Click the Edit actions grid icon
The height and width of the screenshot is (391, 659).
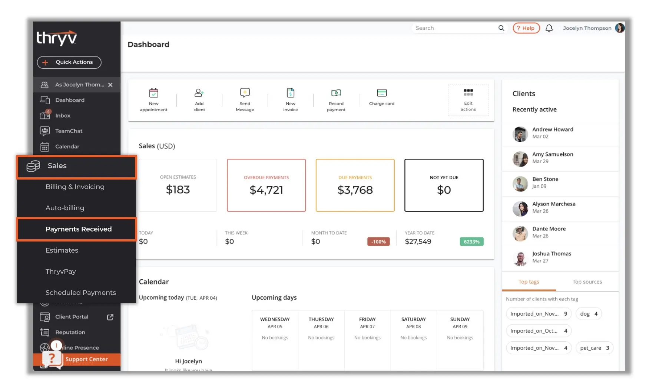[468, 92]
